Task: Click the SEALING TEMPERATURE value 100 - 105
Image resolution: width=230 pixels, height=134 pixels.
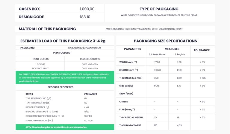Action: pos(88,121)
